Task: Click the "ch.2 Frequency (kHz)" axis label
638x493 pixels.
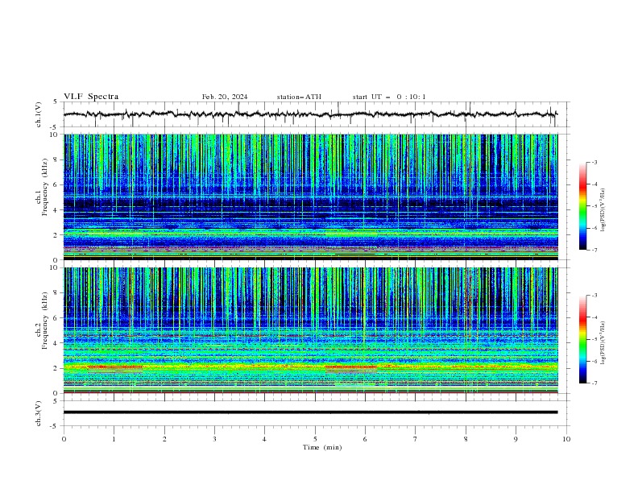Action: [x=42, y=320]
